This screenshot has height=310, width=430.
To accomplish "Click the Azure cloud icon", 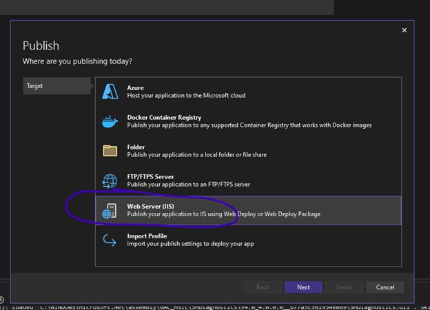I will (110, 92).
